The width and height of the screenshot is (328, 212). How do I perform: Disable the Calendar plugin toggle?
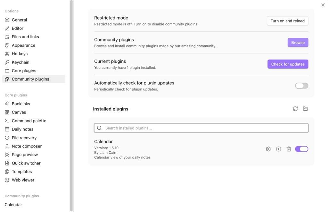[301, 149]
